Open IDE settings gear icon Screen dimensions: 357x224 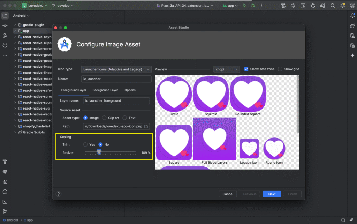point(343,6)
